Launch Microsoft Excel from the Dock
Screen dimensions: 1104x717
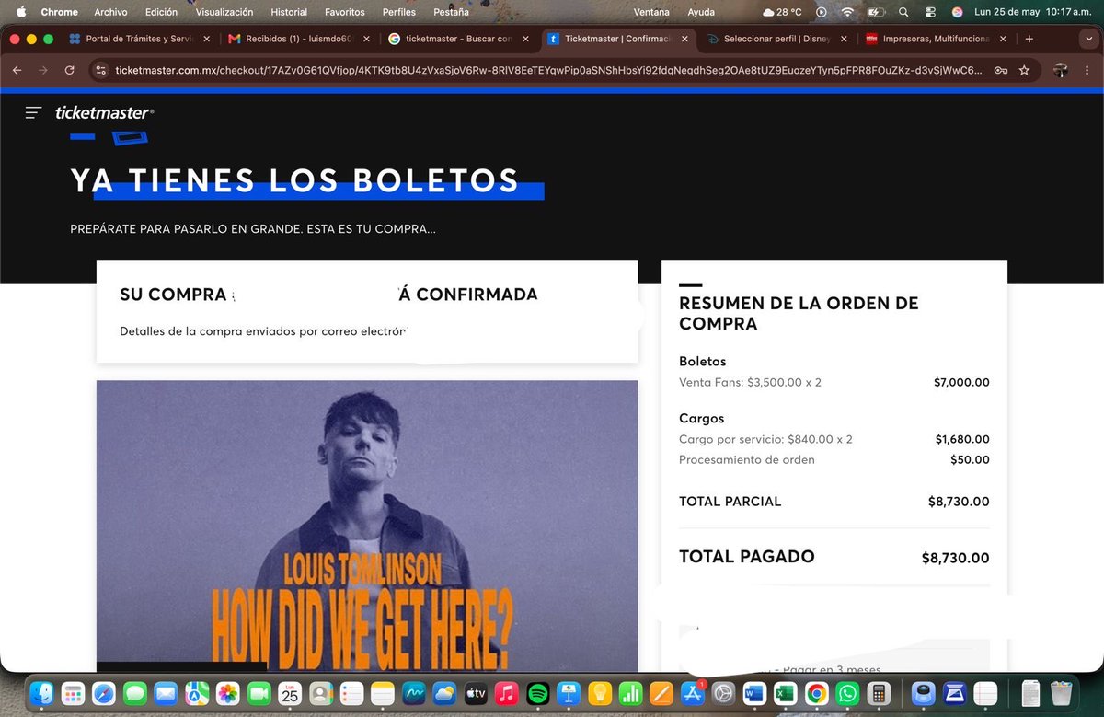tap(785, 692)
